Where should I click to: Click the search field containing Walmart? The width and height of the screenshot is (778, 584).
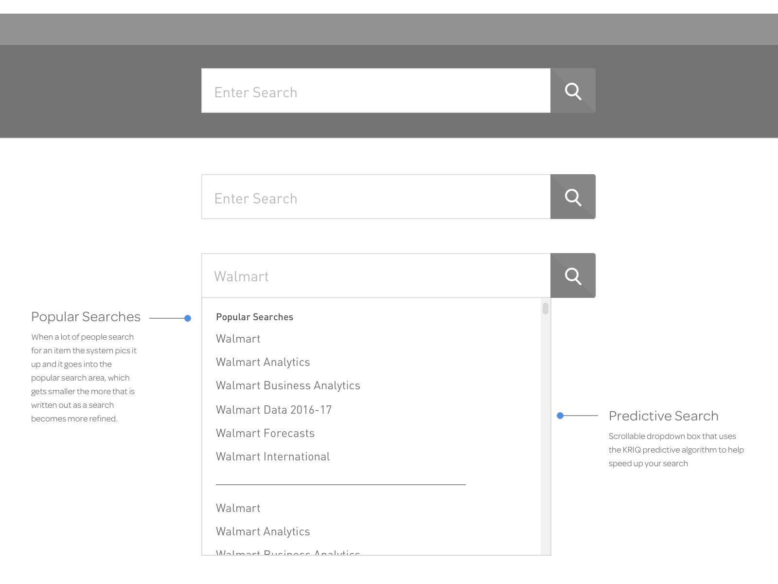(x=376, y=276)
